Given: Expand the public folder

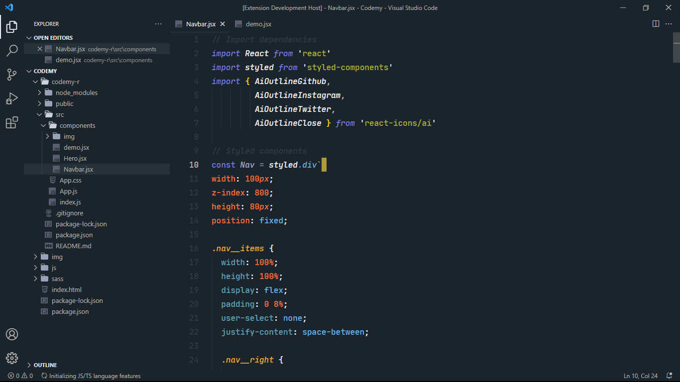Looking at the screenshot, I should coord(40,103).
